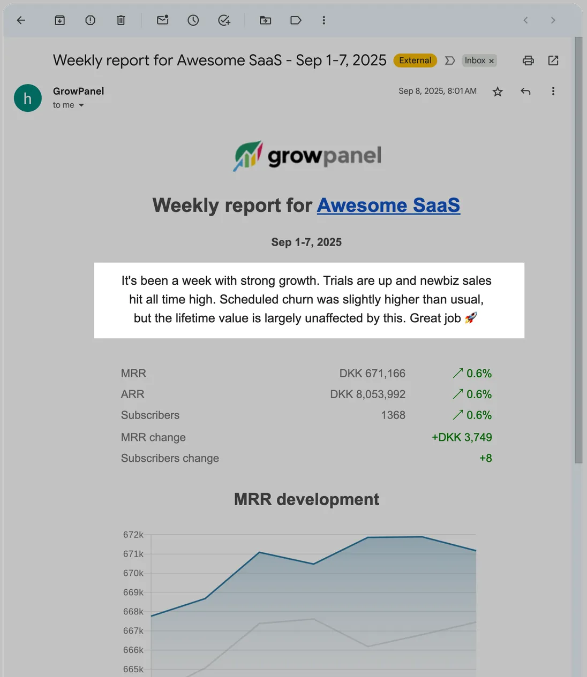
Task: Star the GrowPanel email
Action: point(498,92)
